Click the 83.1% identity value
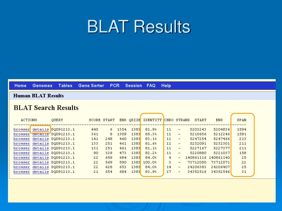The width and height of the screenshot is (282, 211). [151, 139]
